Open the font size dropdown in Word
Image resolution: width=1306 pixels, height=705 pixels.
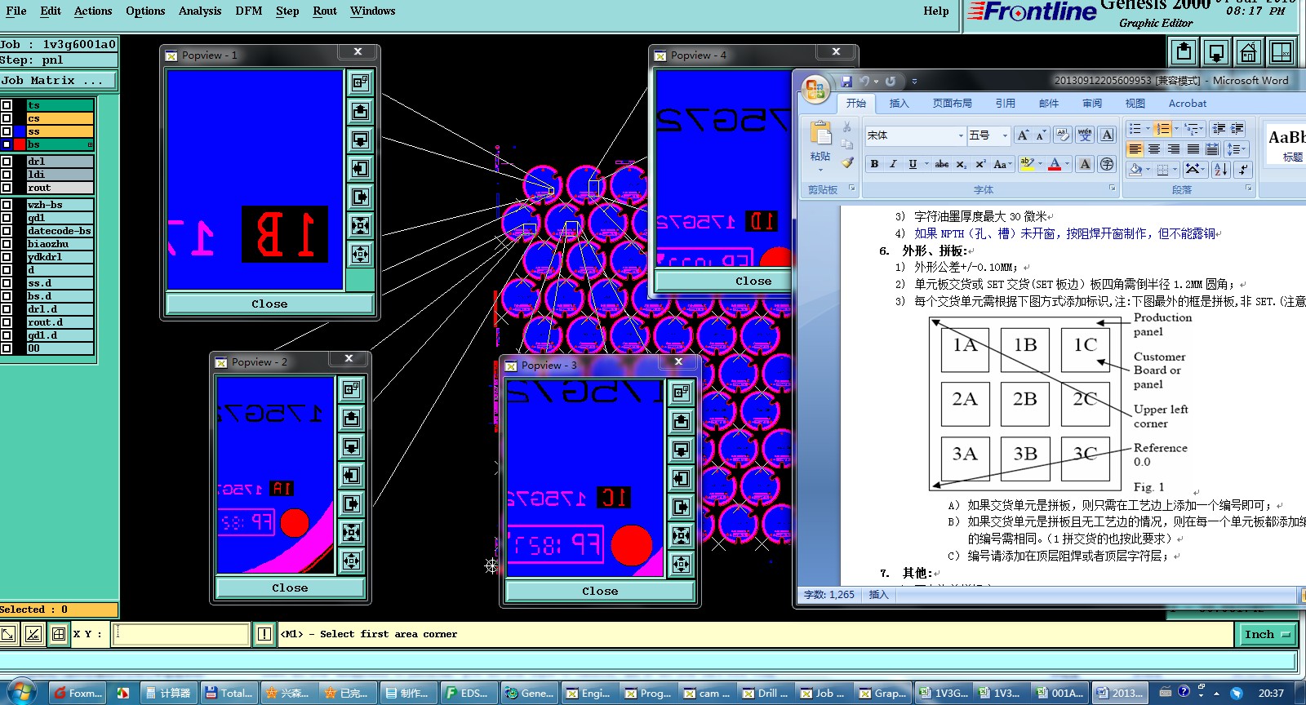pos(1005,135)
